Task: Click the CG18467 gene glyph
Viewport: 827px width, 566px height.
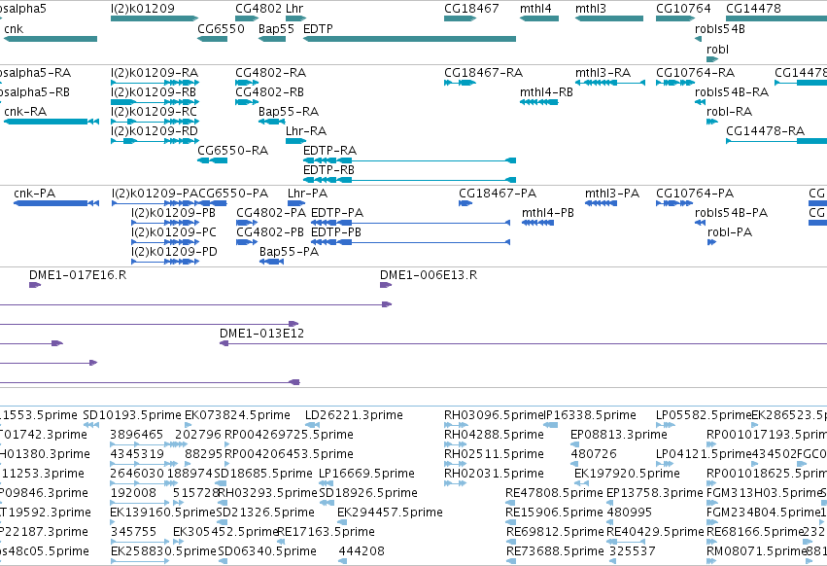Action: 460,19
